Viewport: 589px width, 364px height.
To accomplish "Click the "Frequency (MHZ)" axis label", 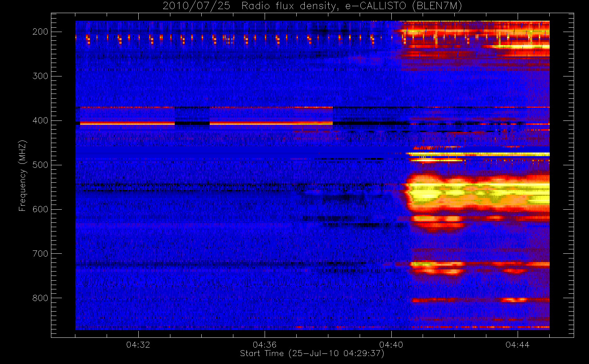I will (x=23, y=175).
